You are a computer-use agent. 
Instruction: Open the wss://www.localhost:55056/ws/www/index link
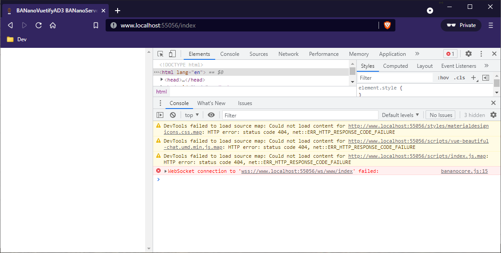(x=297, y=171)
